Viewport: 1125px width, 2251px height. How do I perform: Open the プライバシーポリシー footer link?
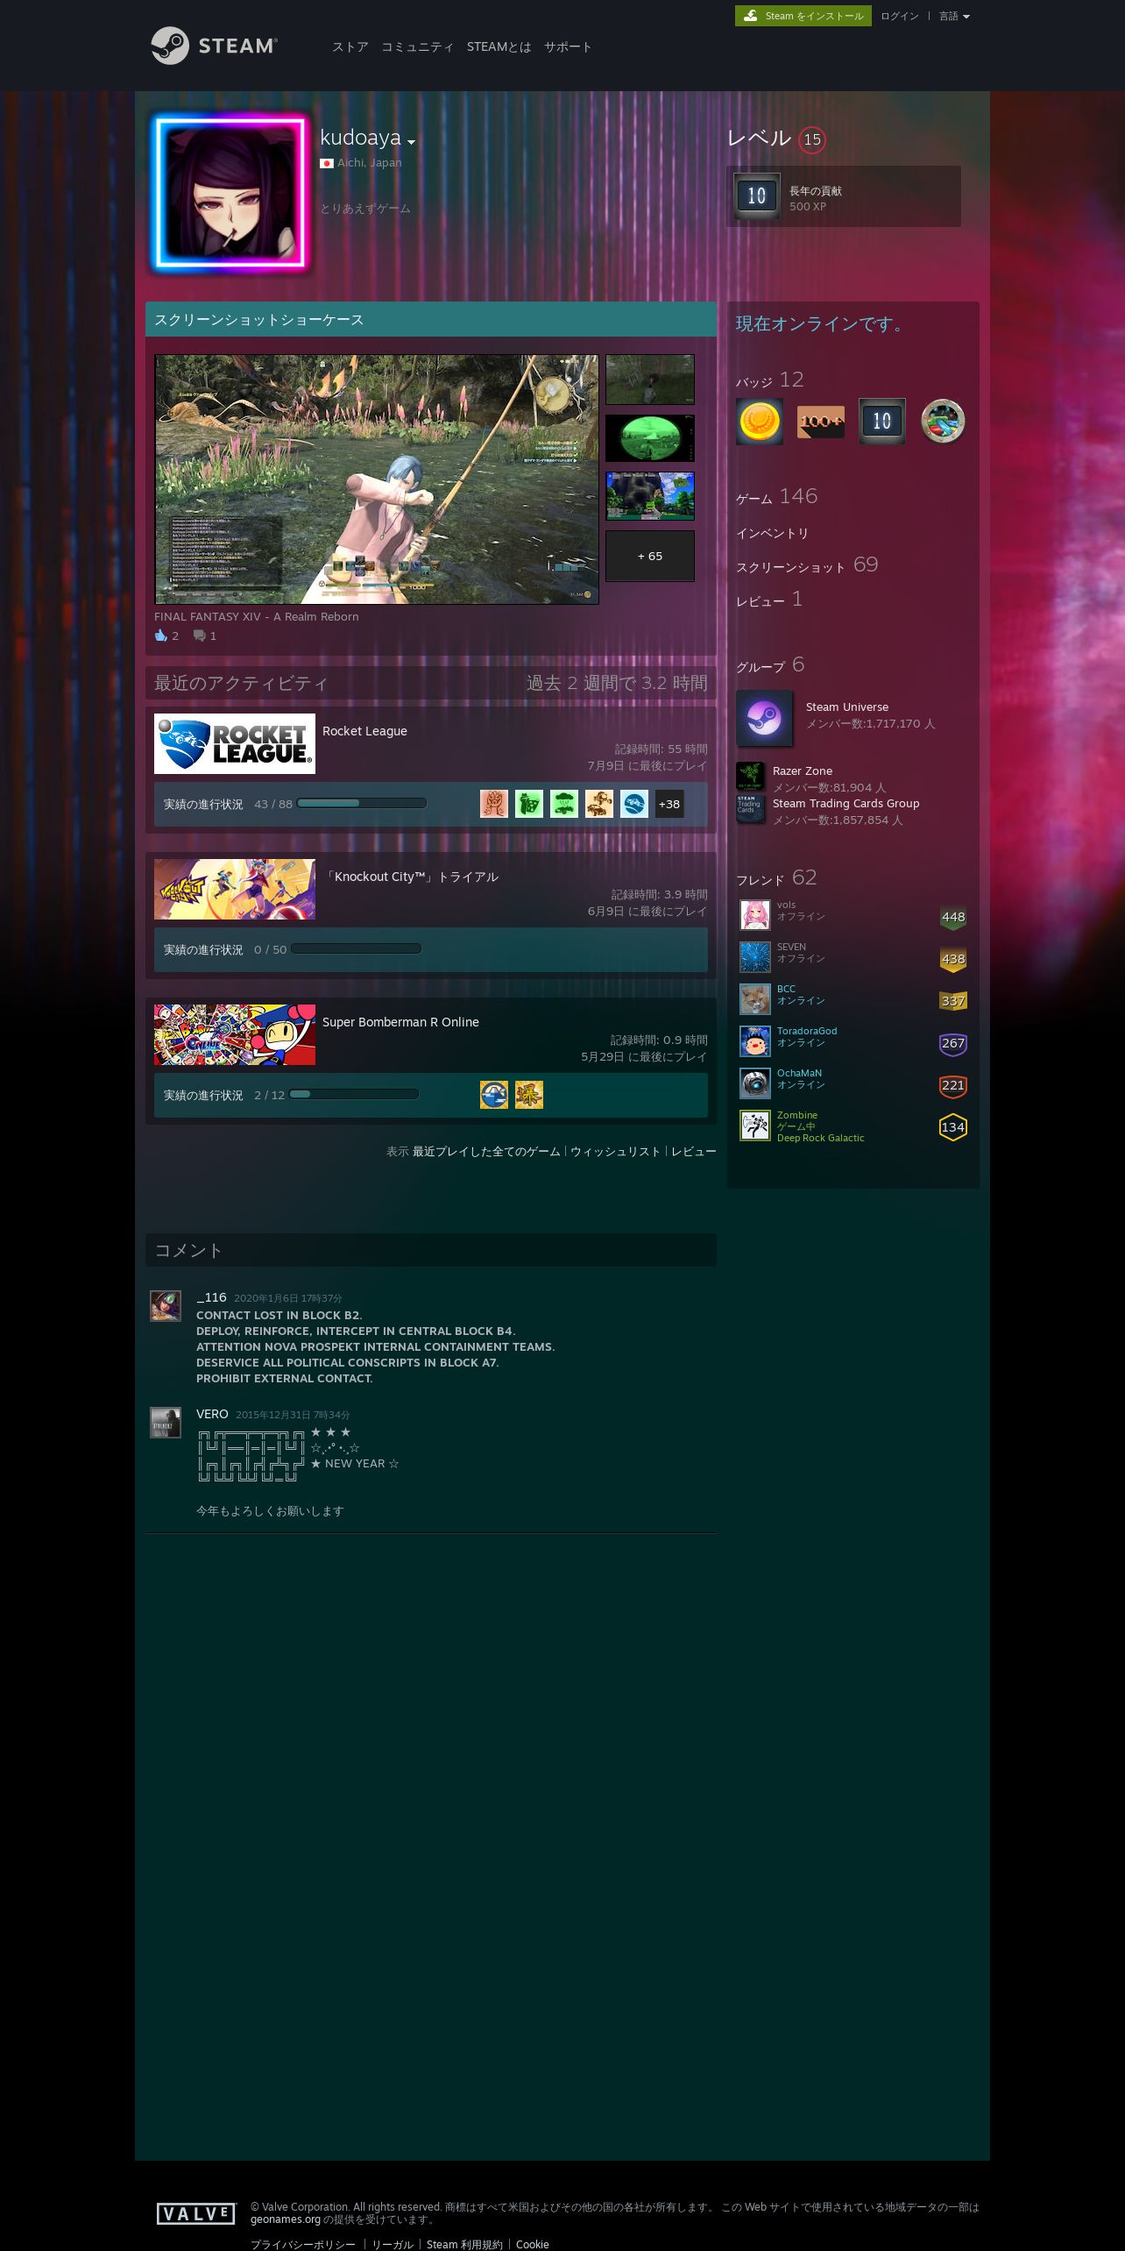(303, 2244)
